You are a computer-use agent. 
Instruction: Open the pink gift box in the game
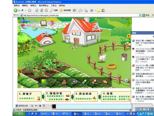click(52, 23)
